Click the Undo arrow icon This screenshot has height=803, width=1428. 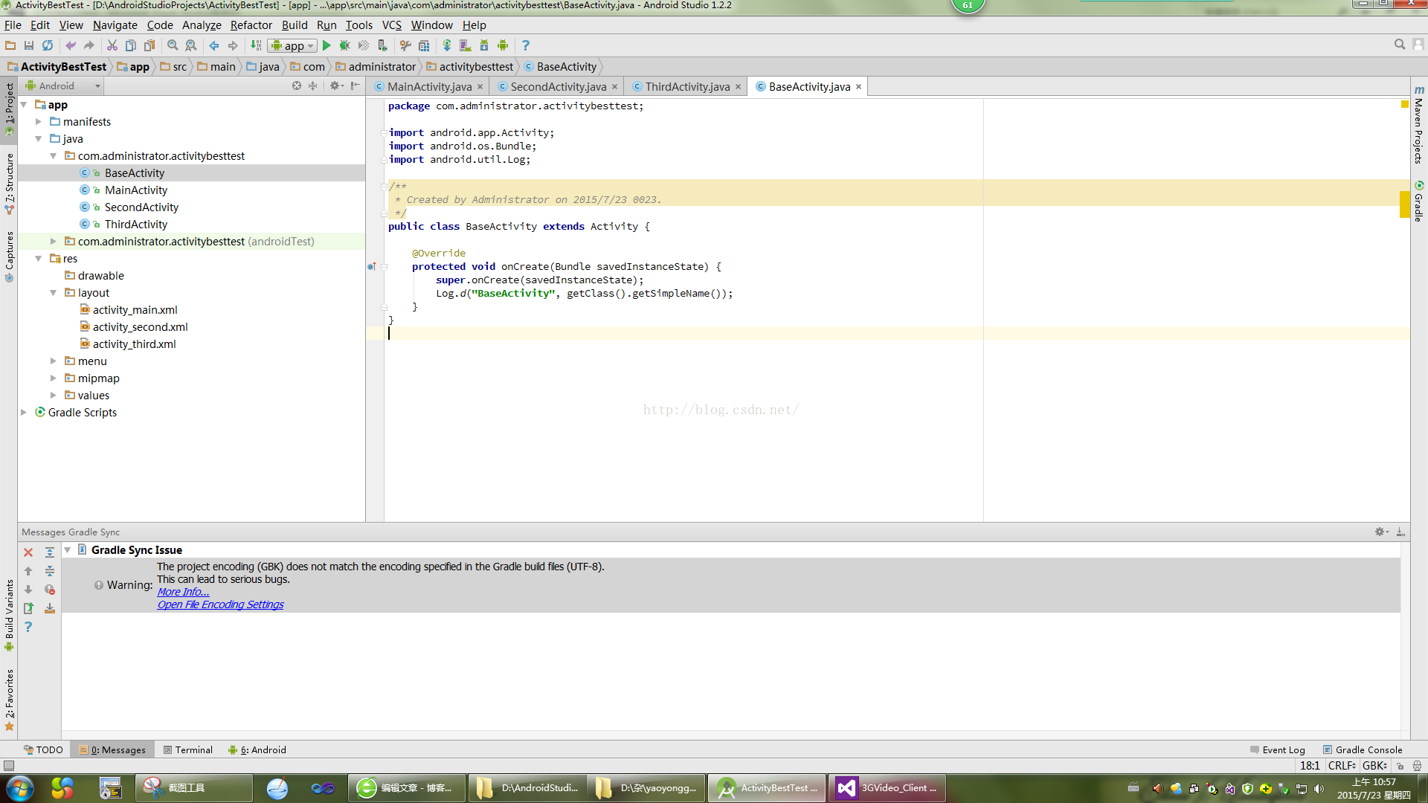[x=71, y=45]
